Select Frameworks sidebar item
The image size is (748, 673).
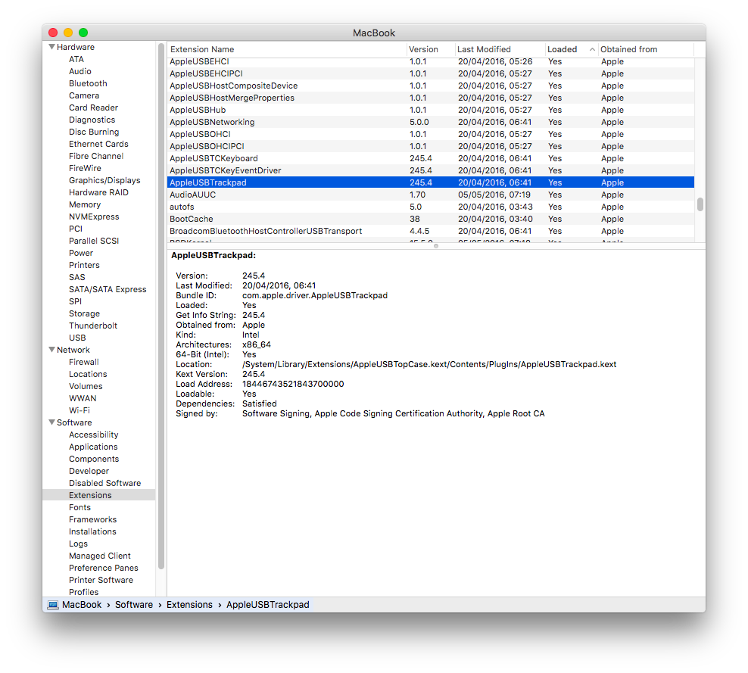[x=92, y=519]
